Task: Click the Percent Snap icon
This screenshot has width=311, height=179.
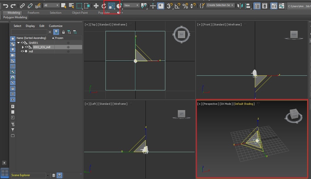Action: pos(185,6)
